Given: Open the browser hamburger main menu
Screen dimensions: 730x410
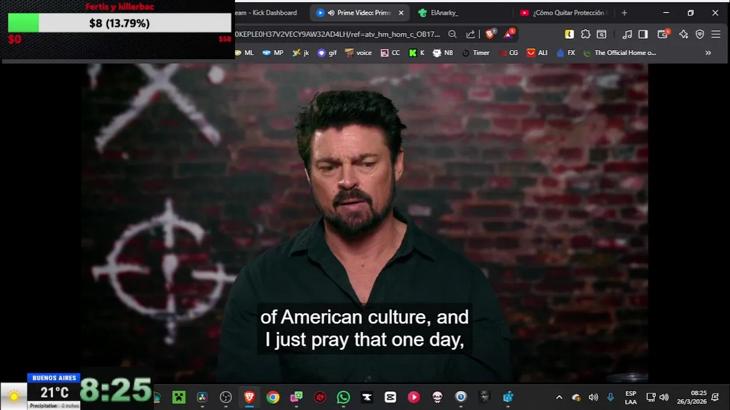Looking at the screenshot, I should (x=716, y=34).
